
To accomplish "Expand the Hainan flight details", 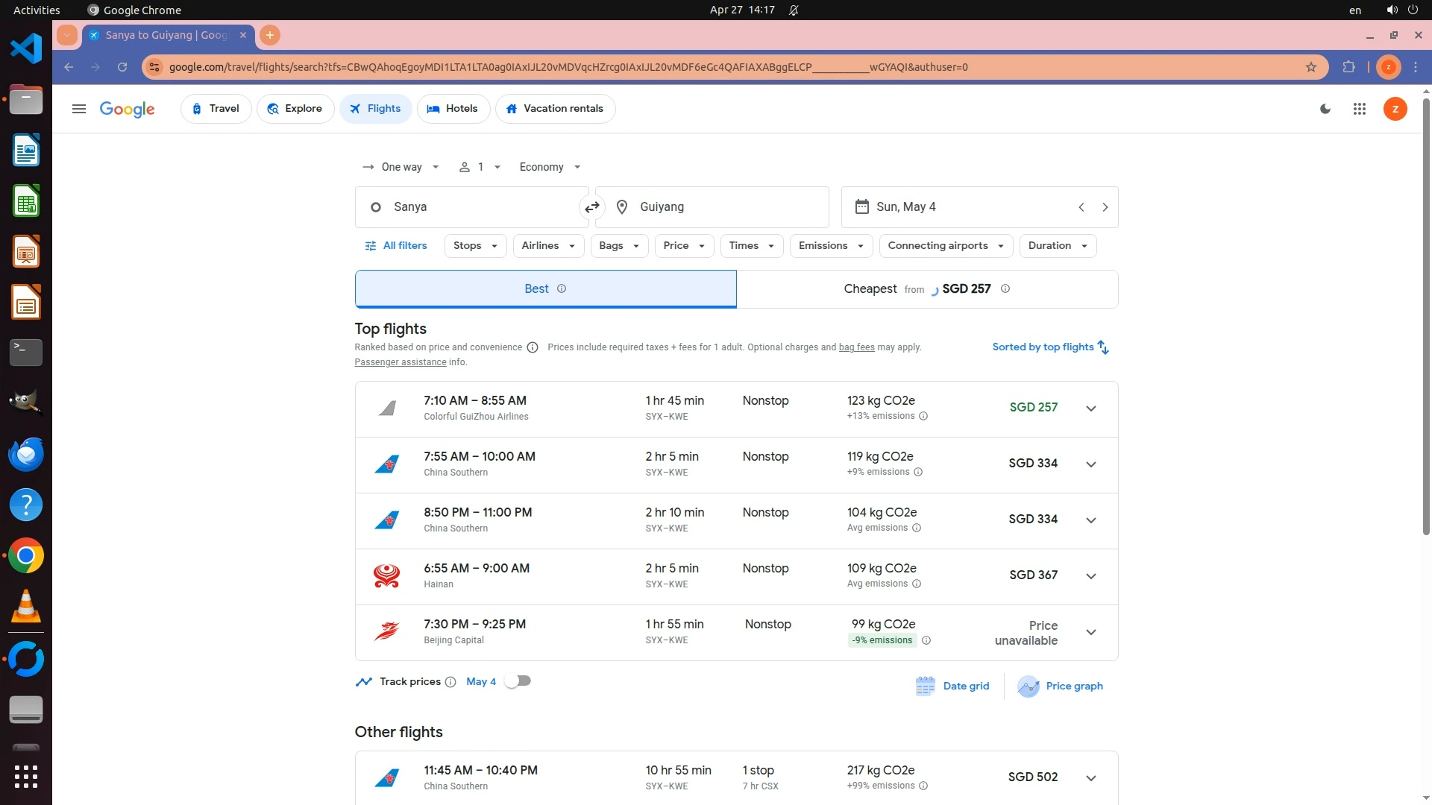I will click(1090, 576).
